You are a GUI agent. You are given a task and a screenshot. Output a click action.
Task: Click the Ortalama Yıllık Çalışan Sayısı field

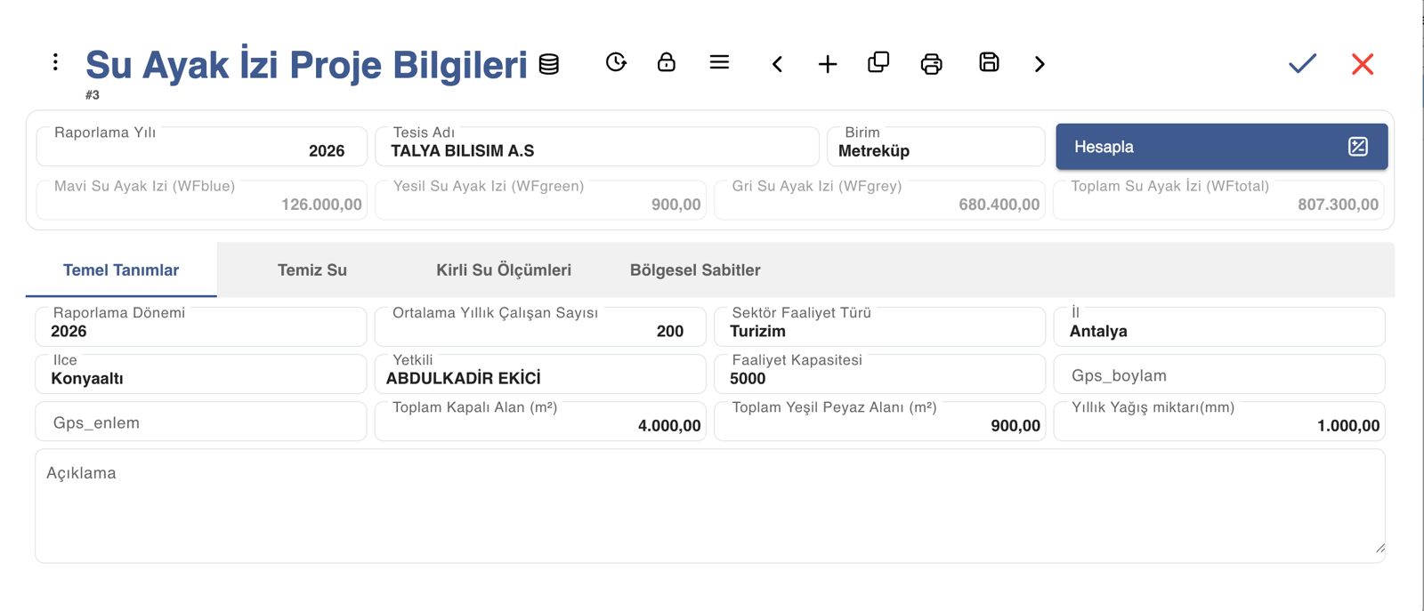point(540,327)
